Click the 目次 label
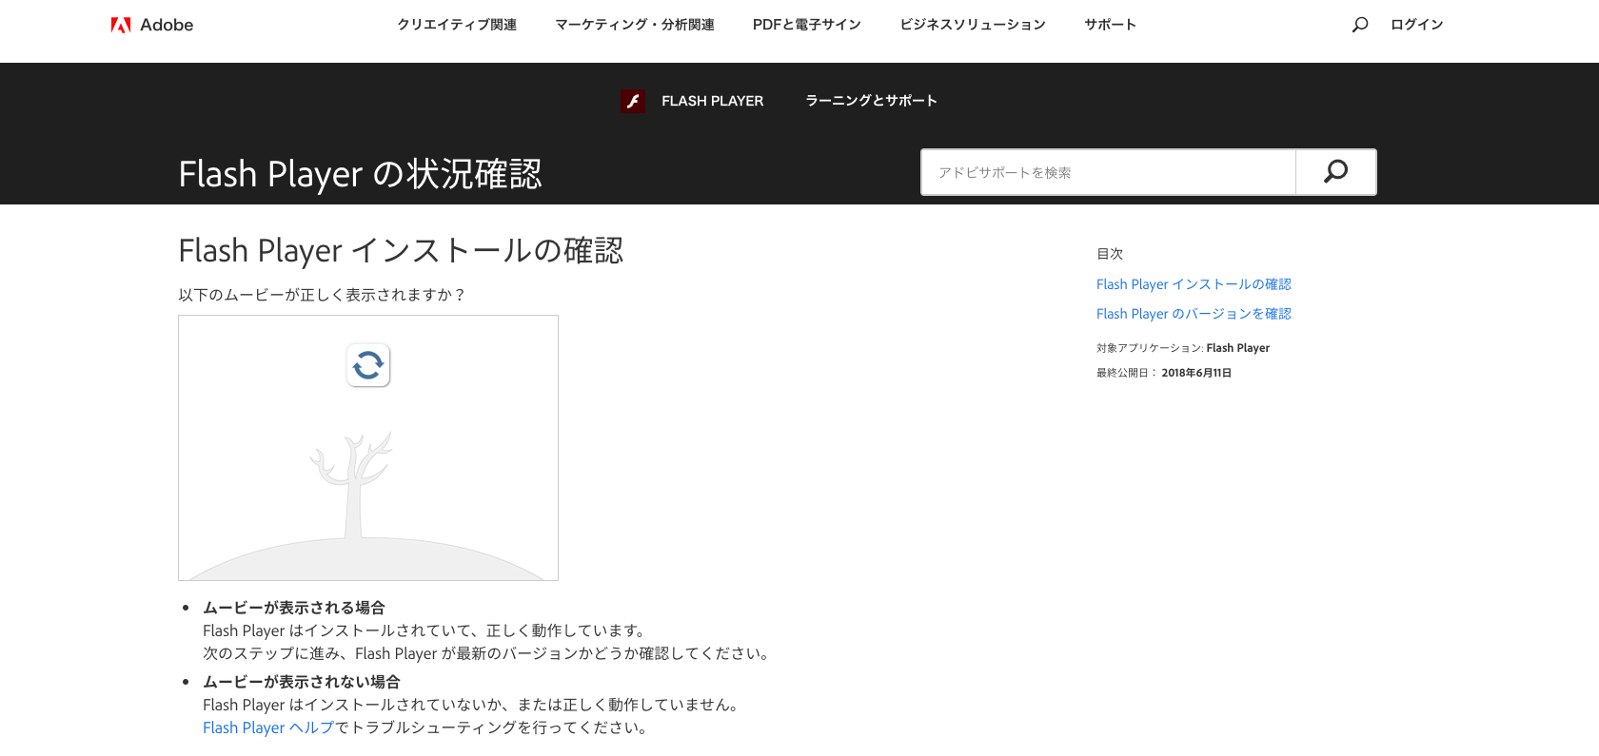 [1110, 254]
